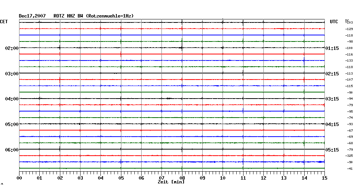Click the label '(Rotzenmuehle-1Hz)'

[110, 16]
